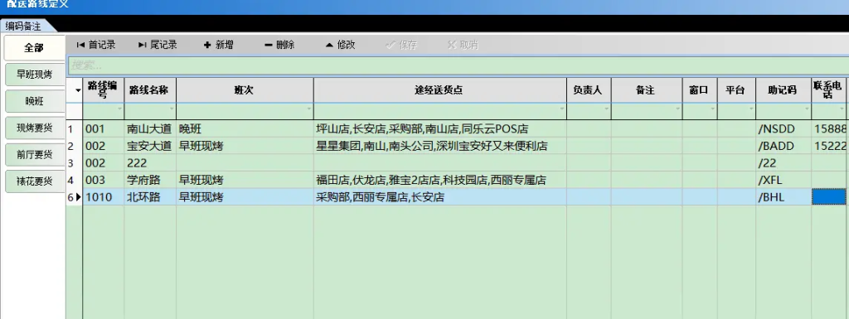Sort by 助记码 column header

click(x=784, y=90)
